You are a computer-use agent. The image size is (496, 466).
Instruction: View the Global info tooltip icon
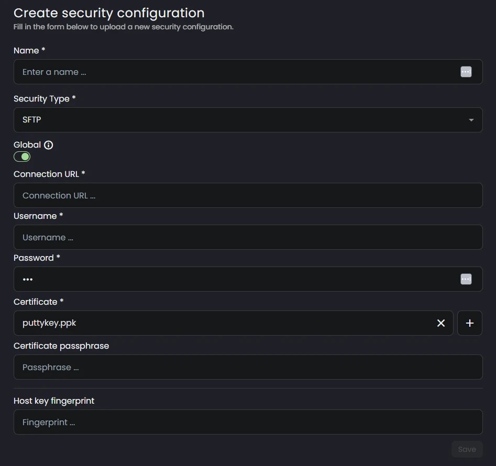[48, 145]
